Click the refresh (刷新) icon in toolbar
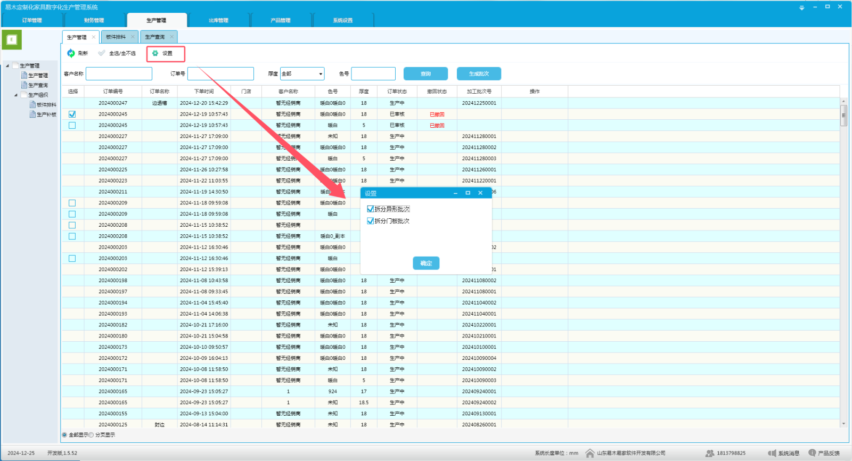This screenshot has width=852, height=461. [71, 53]
